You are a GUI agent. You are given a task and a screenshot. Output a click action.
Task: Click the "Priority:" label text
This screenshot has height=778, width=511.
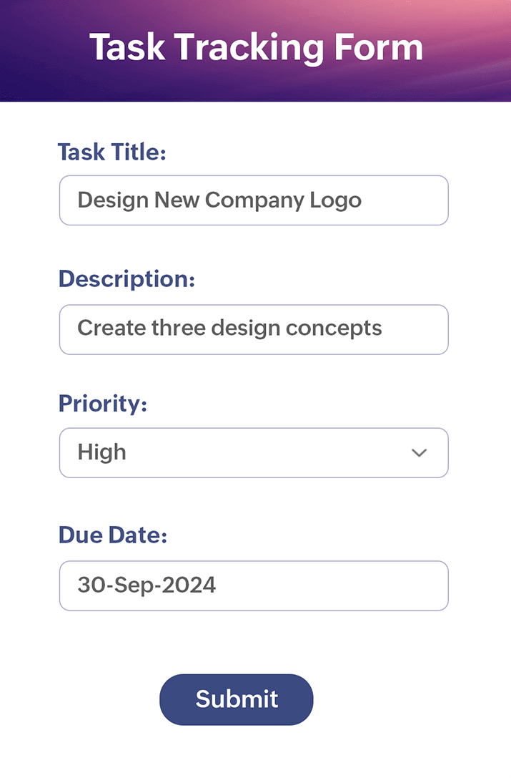coord(102,404)
